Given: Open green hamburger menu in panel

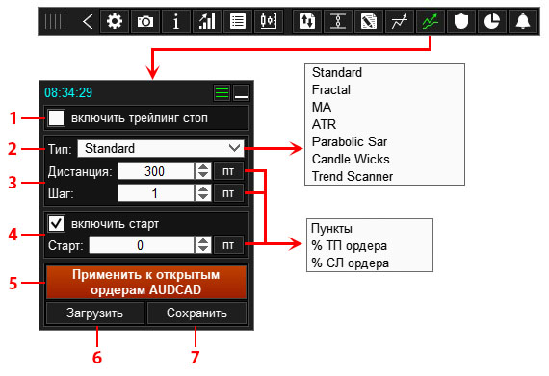Looking at the screenshot, I should point(222,93).
